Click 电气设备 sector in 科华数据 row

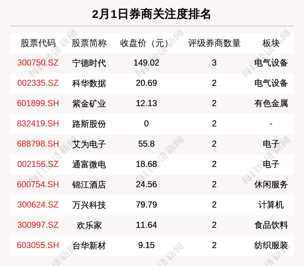pyautogui.click(x=271, y=83)
